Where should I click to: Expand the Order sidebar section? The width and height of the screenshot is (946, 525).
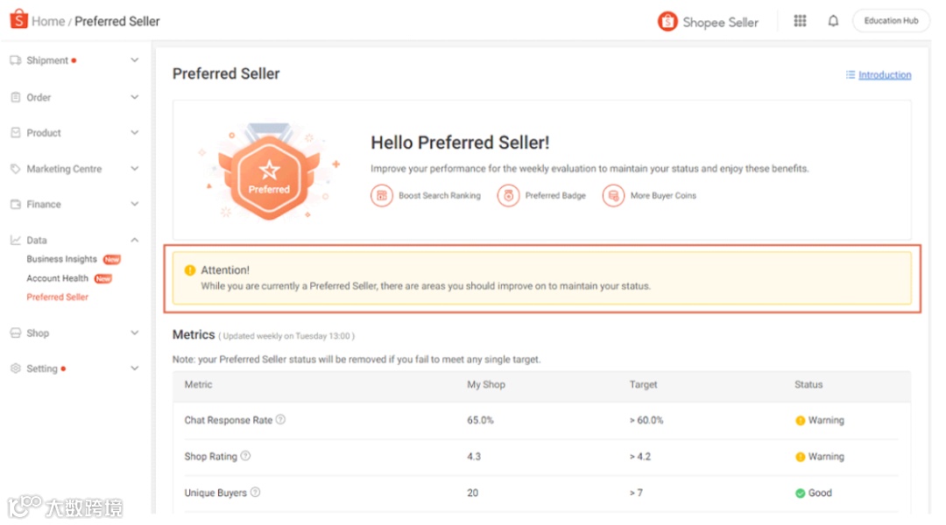click(134, 97)
